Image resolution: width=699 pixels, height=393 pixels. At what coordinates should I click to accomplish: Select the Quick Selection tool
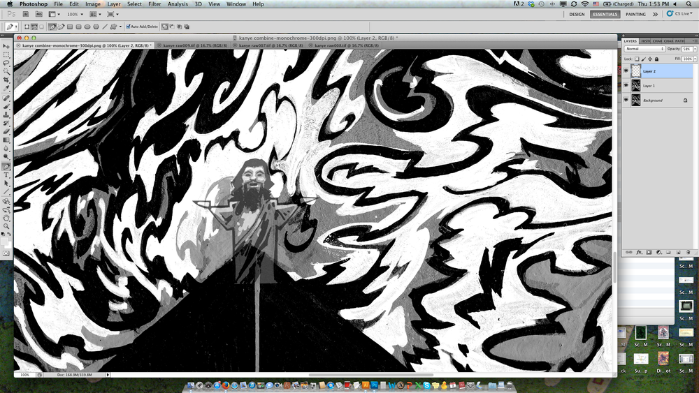point(6,72)
